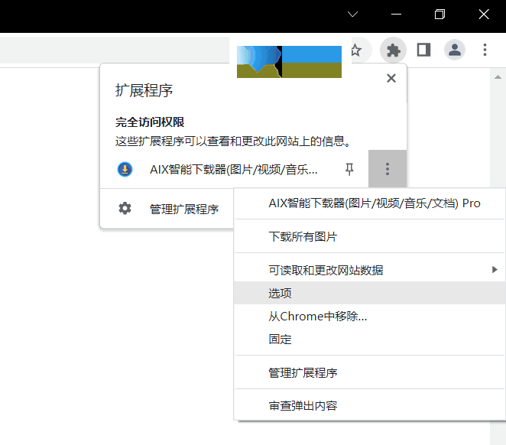Screen dimensions: 506x445
Task: Select 选项 in the context menu
Action: 369,293
